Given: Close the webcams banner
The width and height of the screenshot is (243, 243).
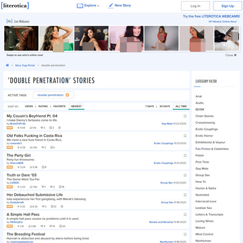Looking at the screenshot, I should (x=231, y=55).
